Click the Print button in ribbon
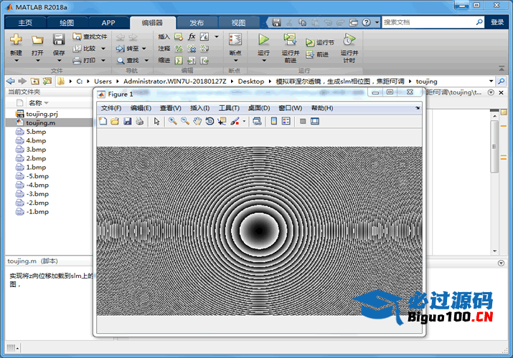This screenshot has width=513, height=358. click(x=85, y=60)
